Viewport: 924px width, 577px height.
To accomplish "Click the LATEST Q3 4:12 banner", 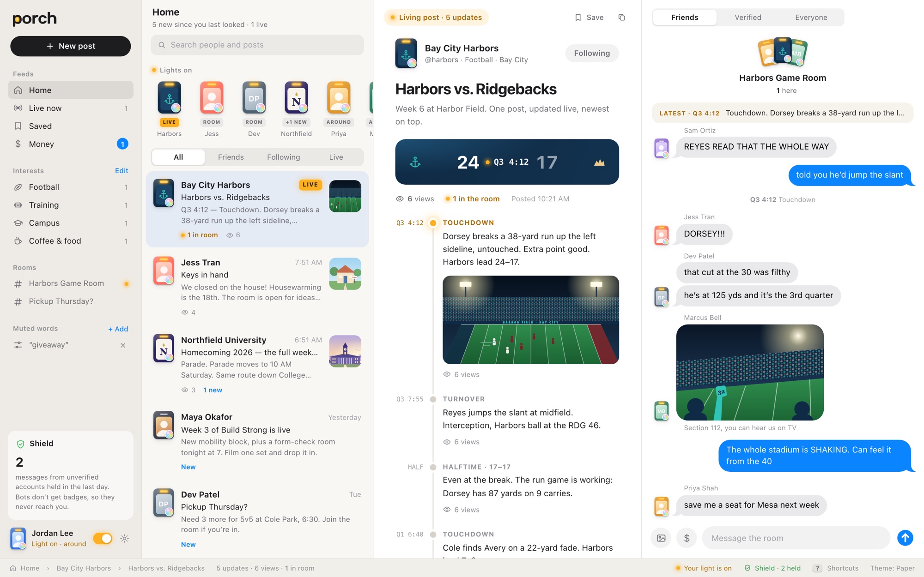I will [x=783, y=113].
